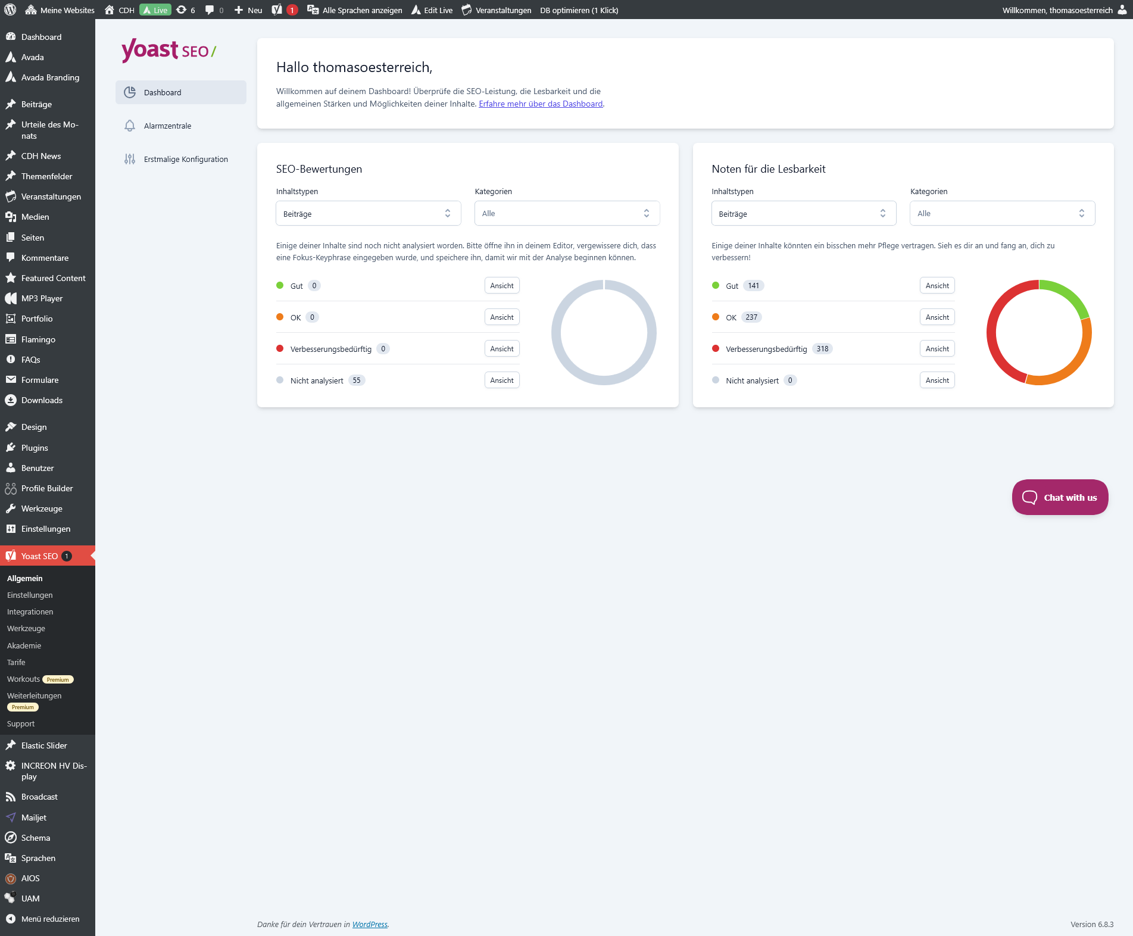The width and height of the screenshot is (1133, 936).
Task: Open the CDH home icon in admin bar
Action: pyautogui.click(x=110, y=10)
